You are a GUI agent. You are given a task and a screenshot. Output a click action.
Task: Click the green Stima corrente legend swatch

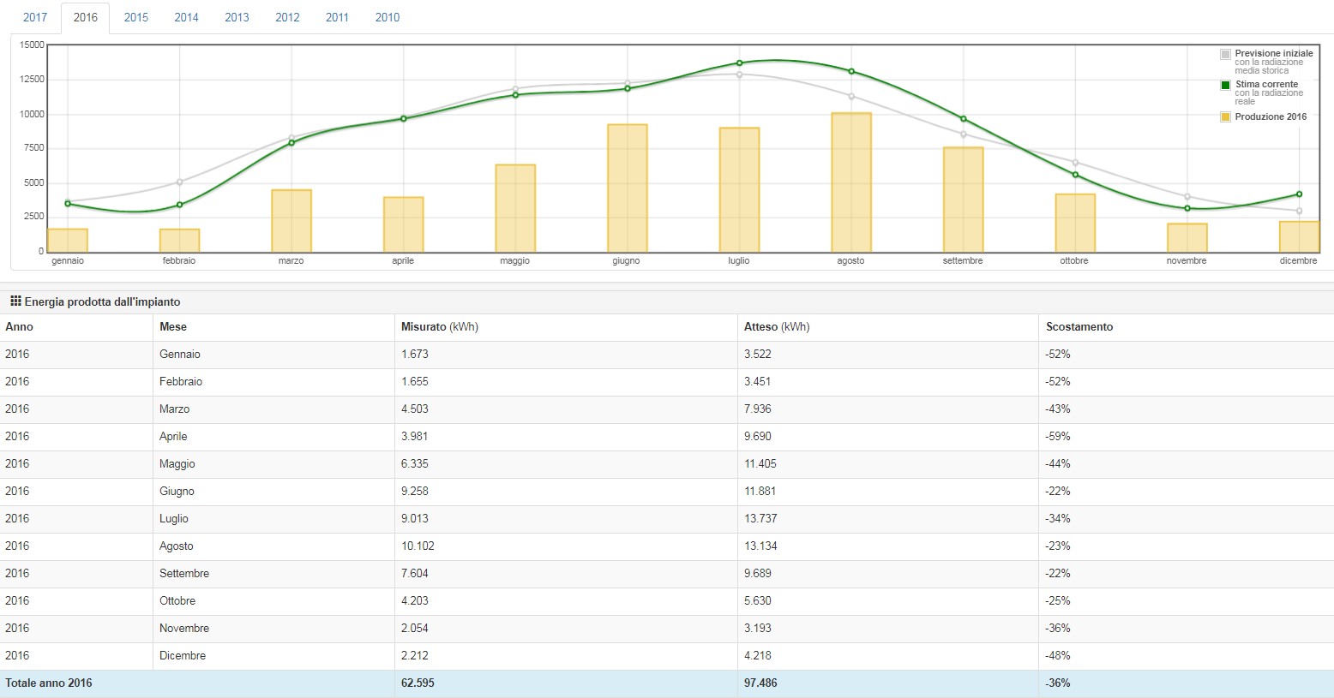point(1225,85)
